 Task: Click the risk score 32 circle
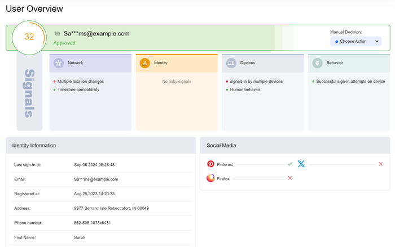29,38
